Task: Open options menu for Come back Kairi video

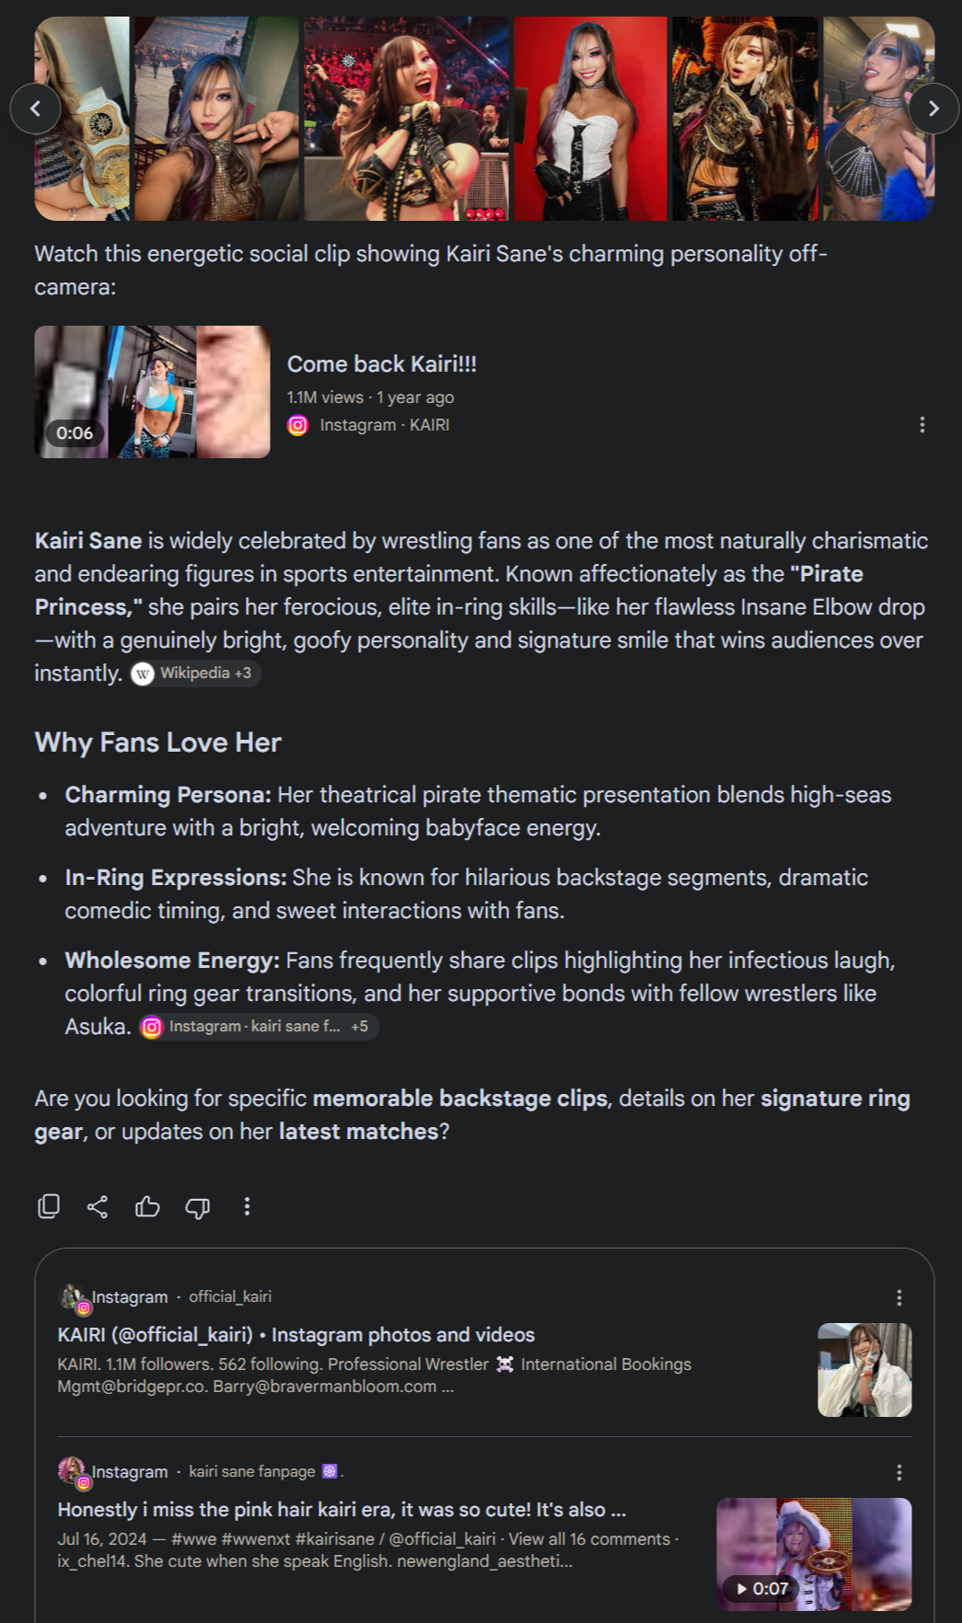Action: coord(921,425)
